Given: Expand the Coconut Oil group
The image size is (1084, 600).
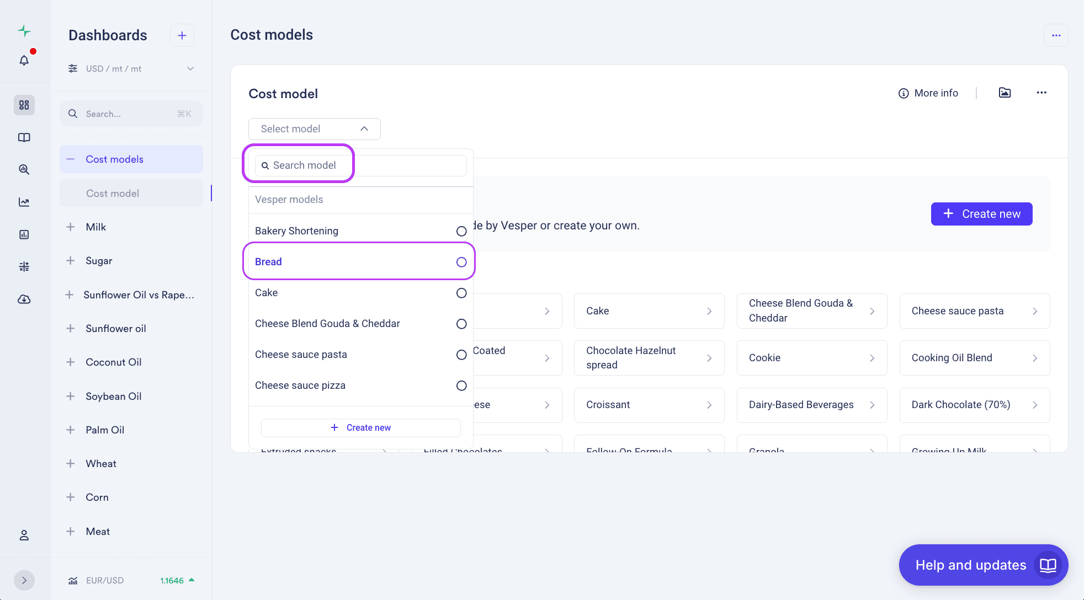Looking at the screenshot, I should coord(71,362).
